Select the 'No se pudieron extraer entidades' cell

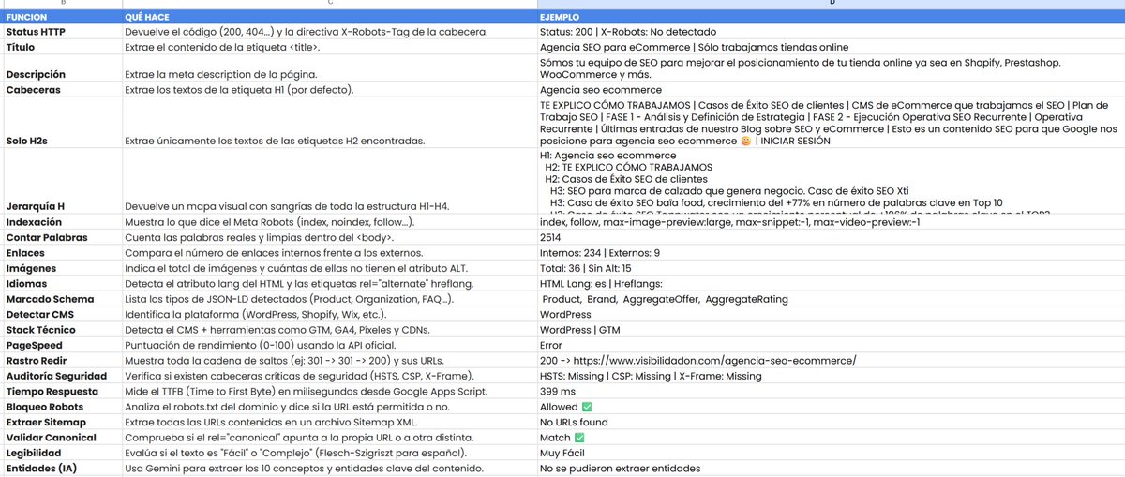click(x=831, y=468)
